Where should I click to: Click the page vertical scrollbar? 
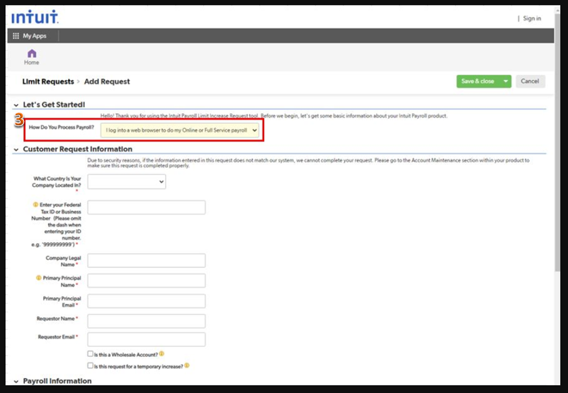pyautogui.click(x=557, y=143)
